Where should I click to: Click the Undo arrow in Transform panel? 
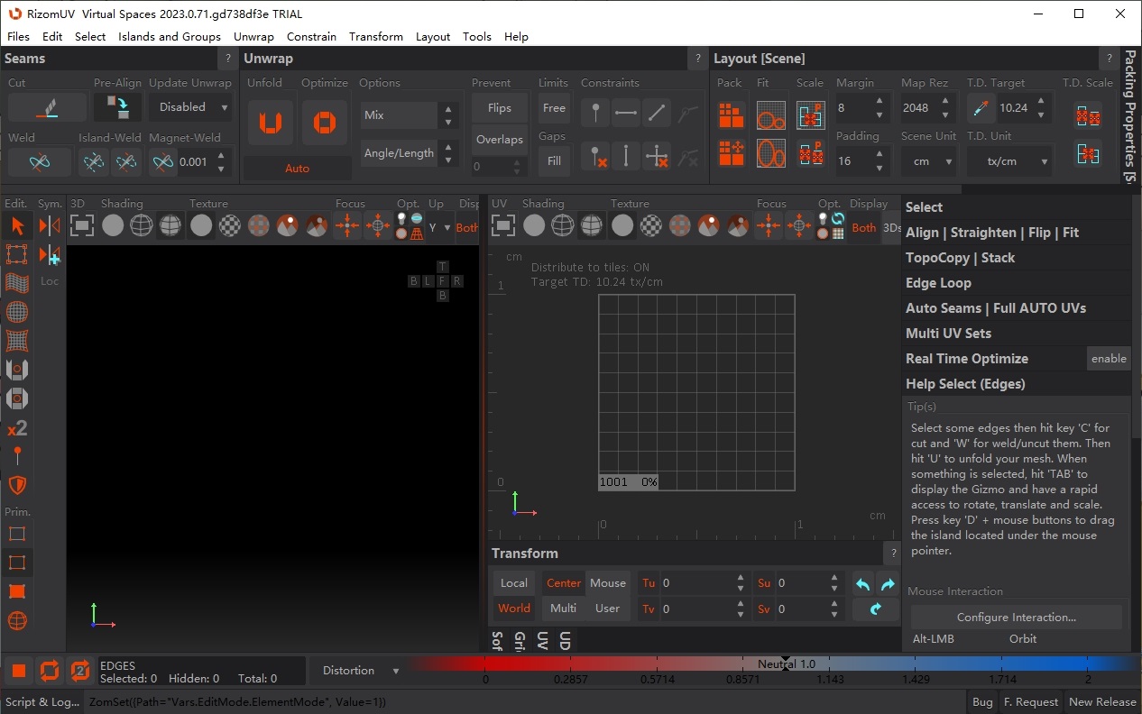[863, 584]
